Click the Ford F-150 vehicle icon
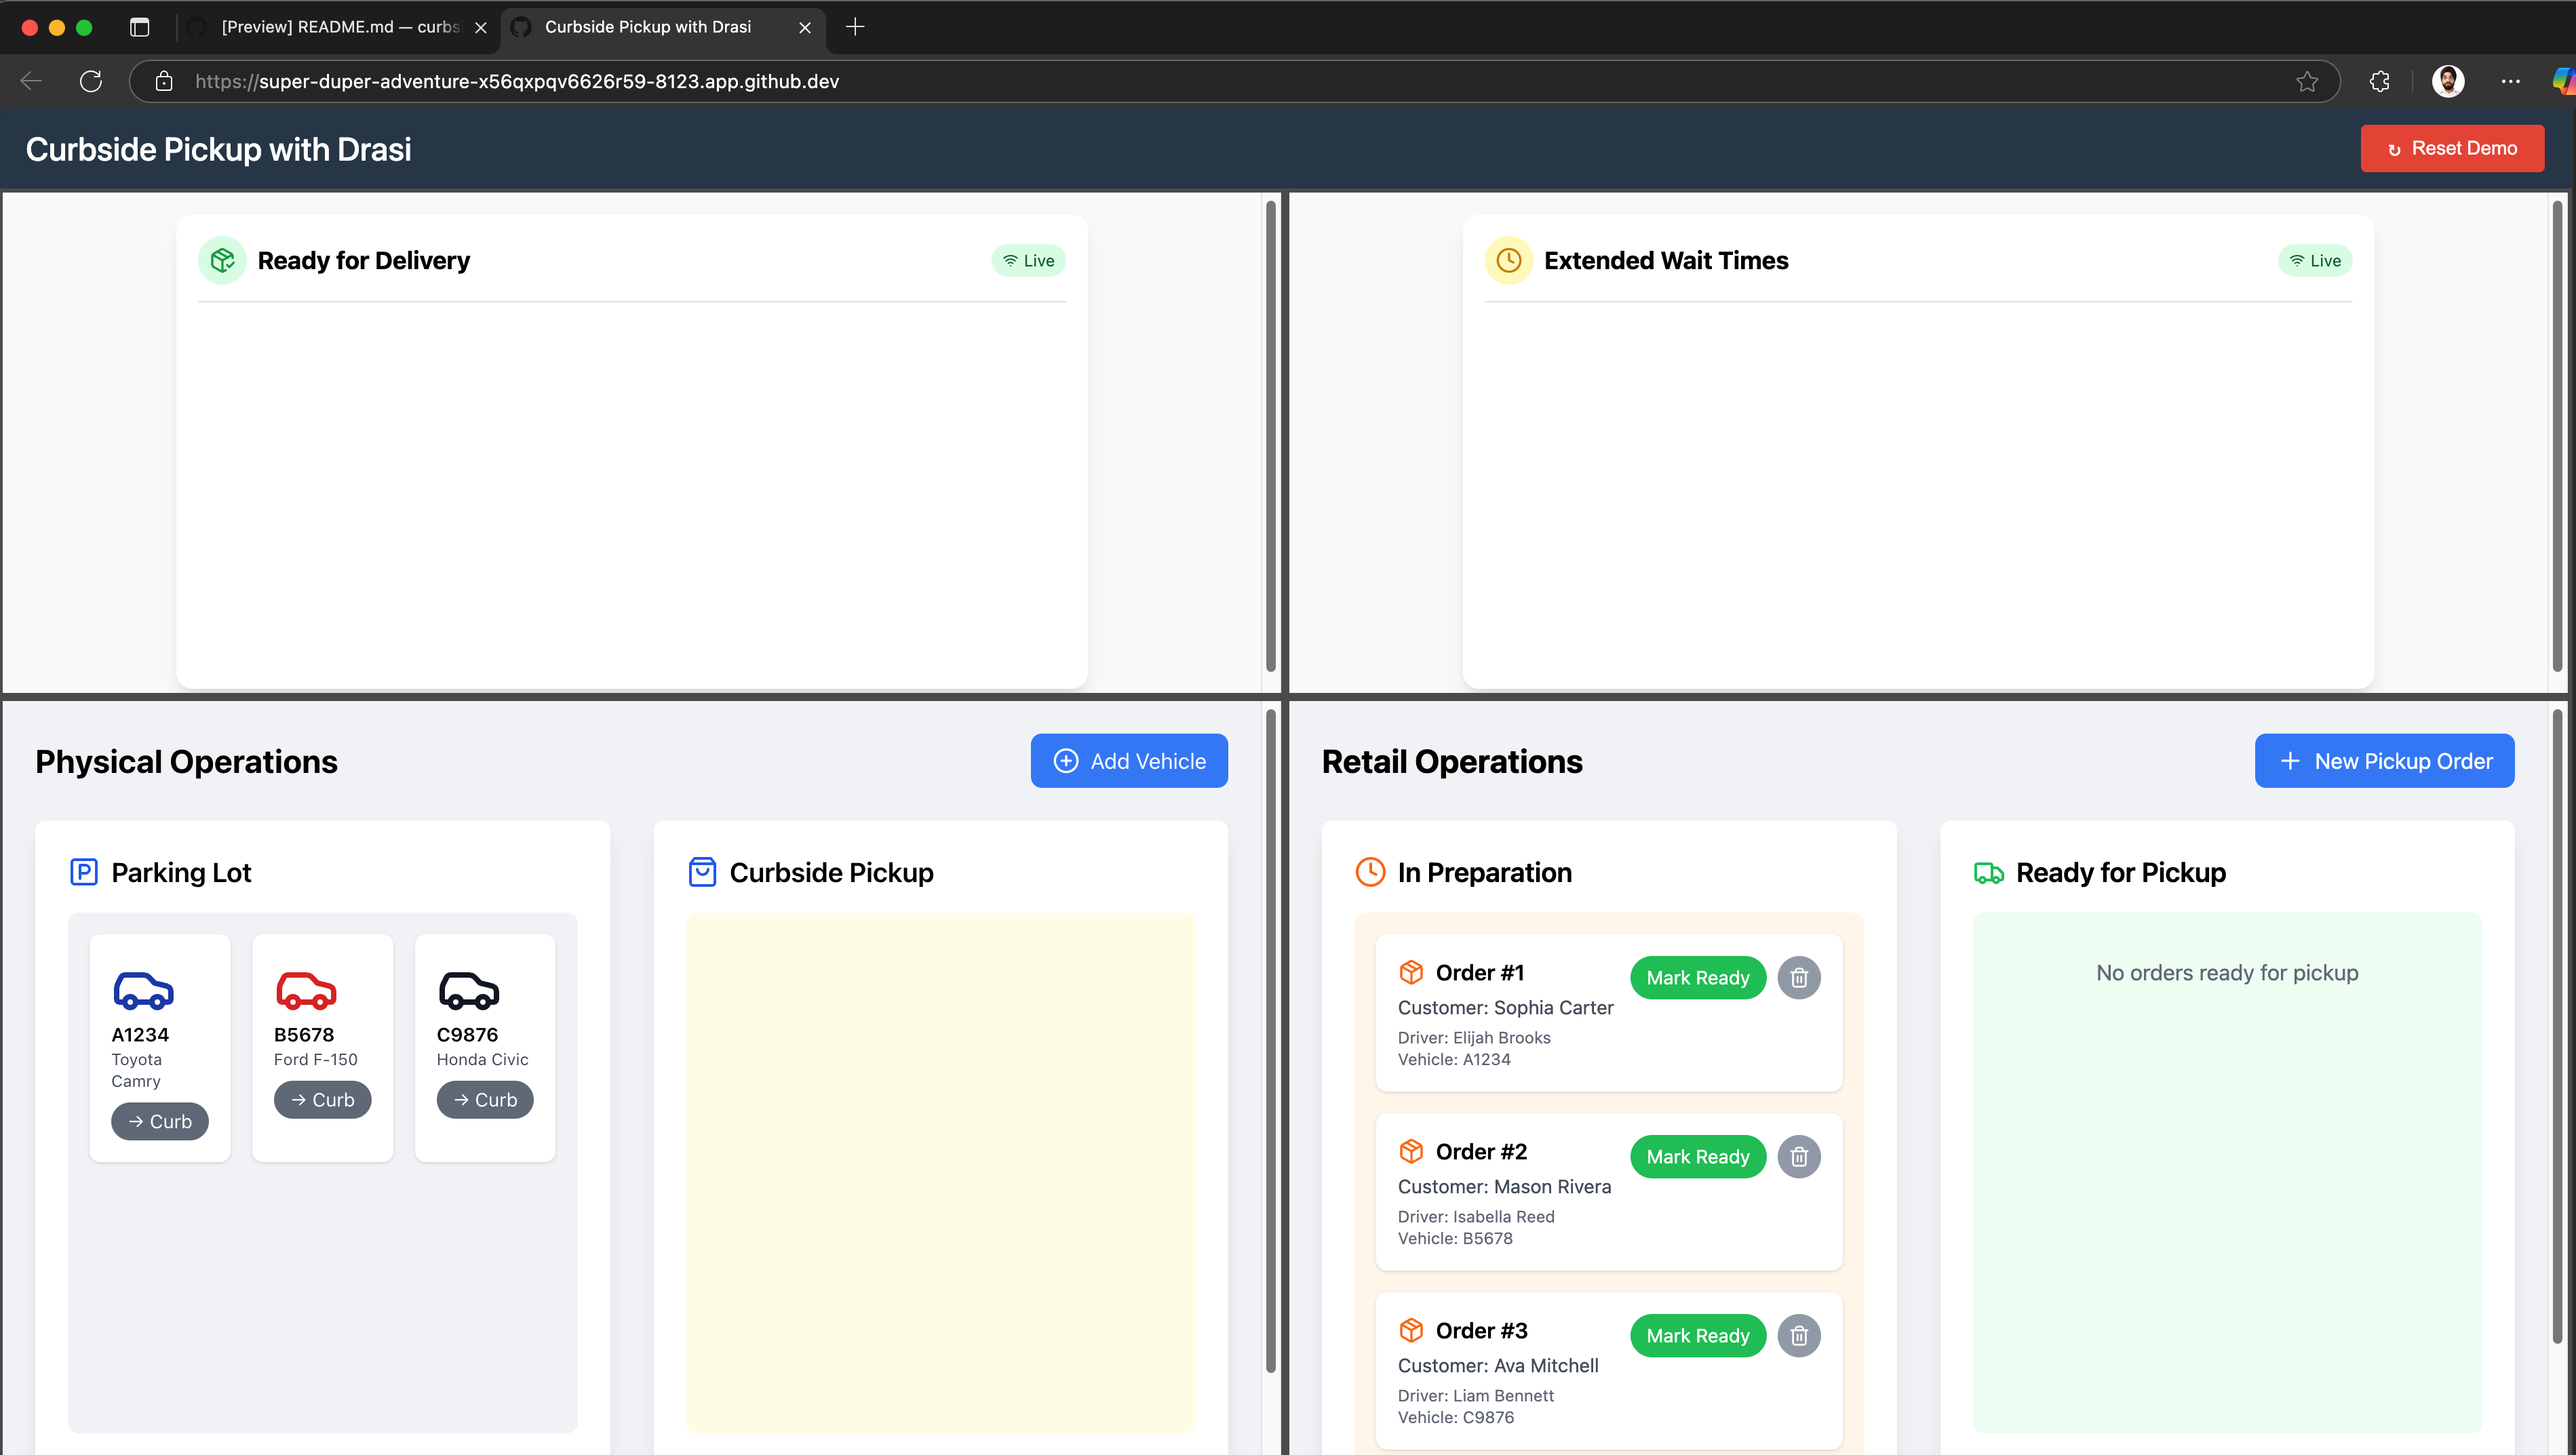This screenshot has width=2576, height=1455. pyautogui.click(x=305, y=989)
